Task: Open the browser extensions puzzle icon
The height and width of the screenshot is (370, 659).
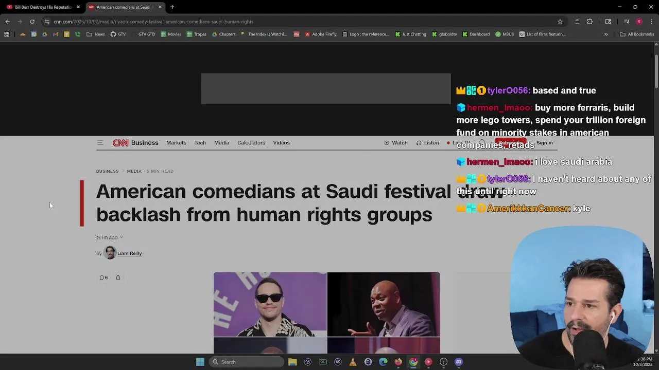Action: 589,22
